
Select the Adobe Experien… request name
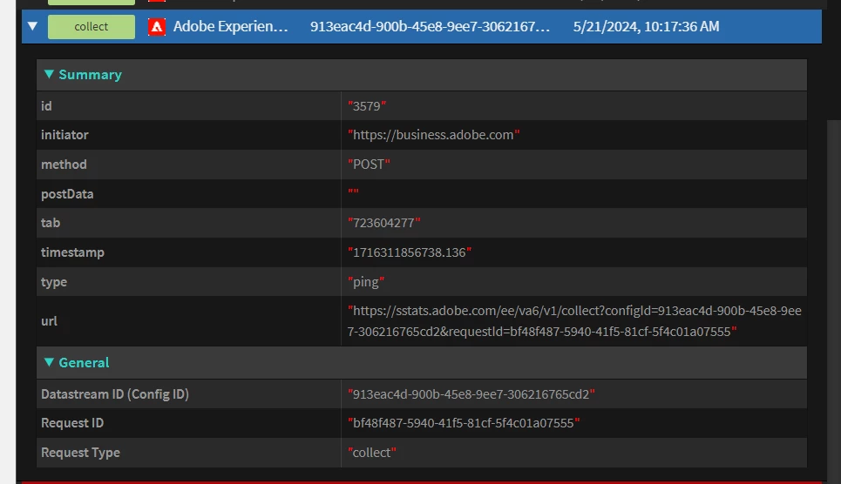click(230, 26)
